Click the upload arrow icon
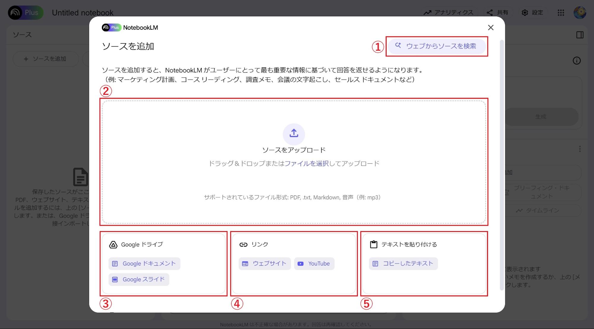The height and width of the screenshot is (329, 594). point(294,133)
